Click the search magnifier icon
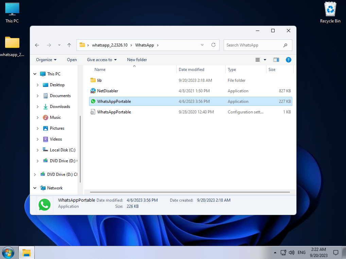 (285, 45)
